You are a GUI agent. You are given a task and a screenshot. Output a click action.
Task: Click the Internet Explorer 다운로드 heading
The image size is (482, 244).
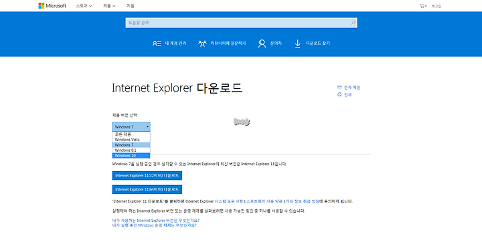[177, 88]
